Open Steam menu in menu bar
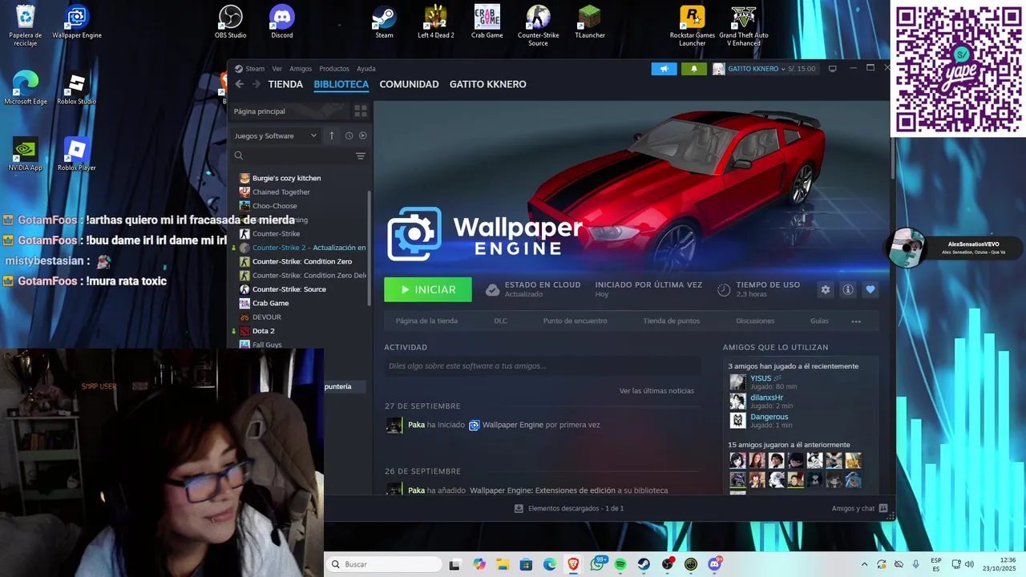The width and height of the screenshot is (1026, 577). click(x=255, y=69)
